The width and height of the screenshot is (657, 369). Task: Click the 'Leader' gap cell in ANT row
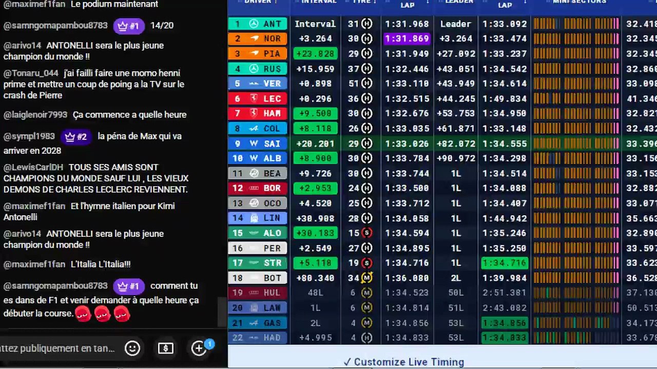(456, 24)
